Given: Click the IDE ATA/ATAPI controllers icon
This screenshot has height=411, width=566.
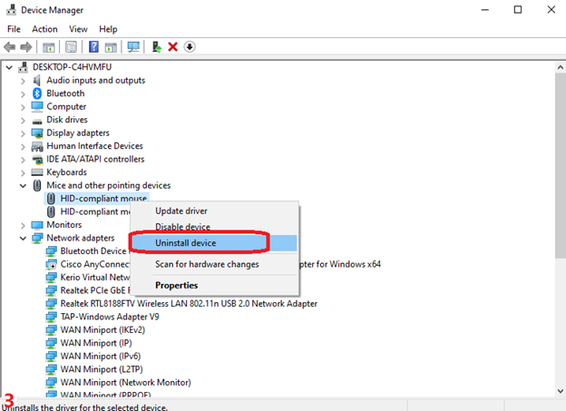Looking at the screenshot, I should click(x=37, y=160).
